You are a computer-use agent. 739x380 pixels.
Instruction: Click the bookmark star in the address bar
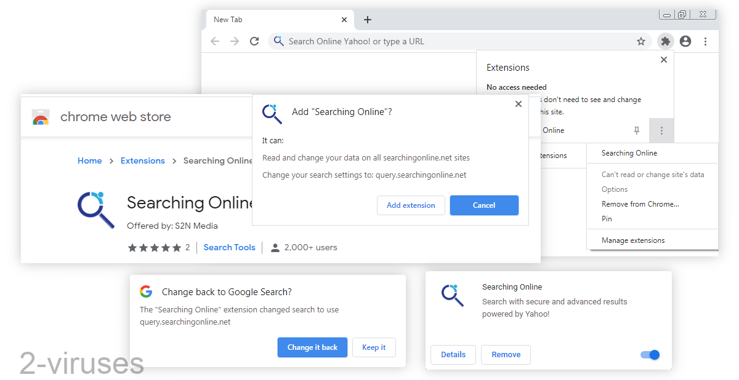point(641,41)
